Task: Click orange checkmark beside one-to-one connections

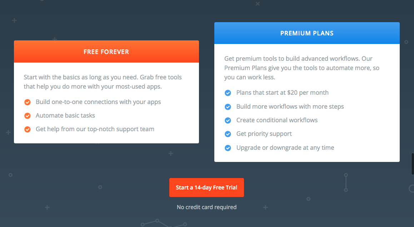Action: [x=28, y=102]
